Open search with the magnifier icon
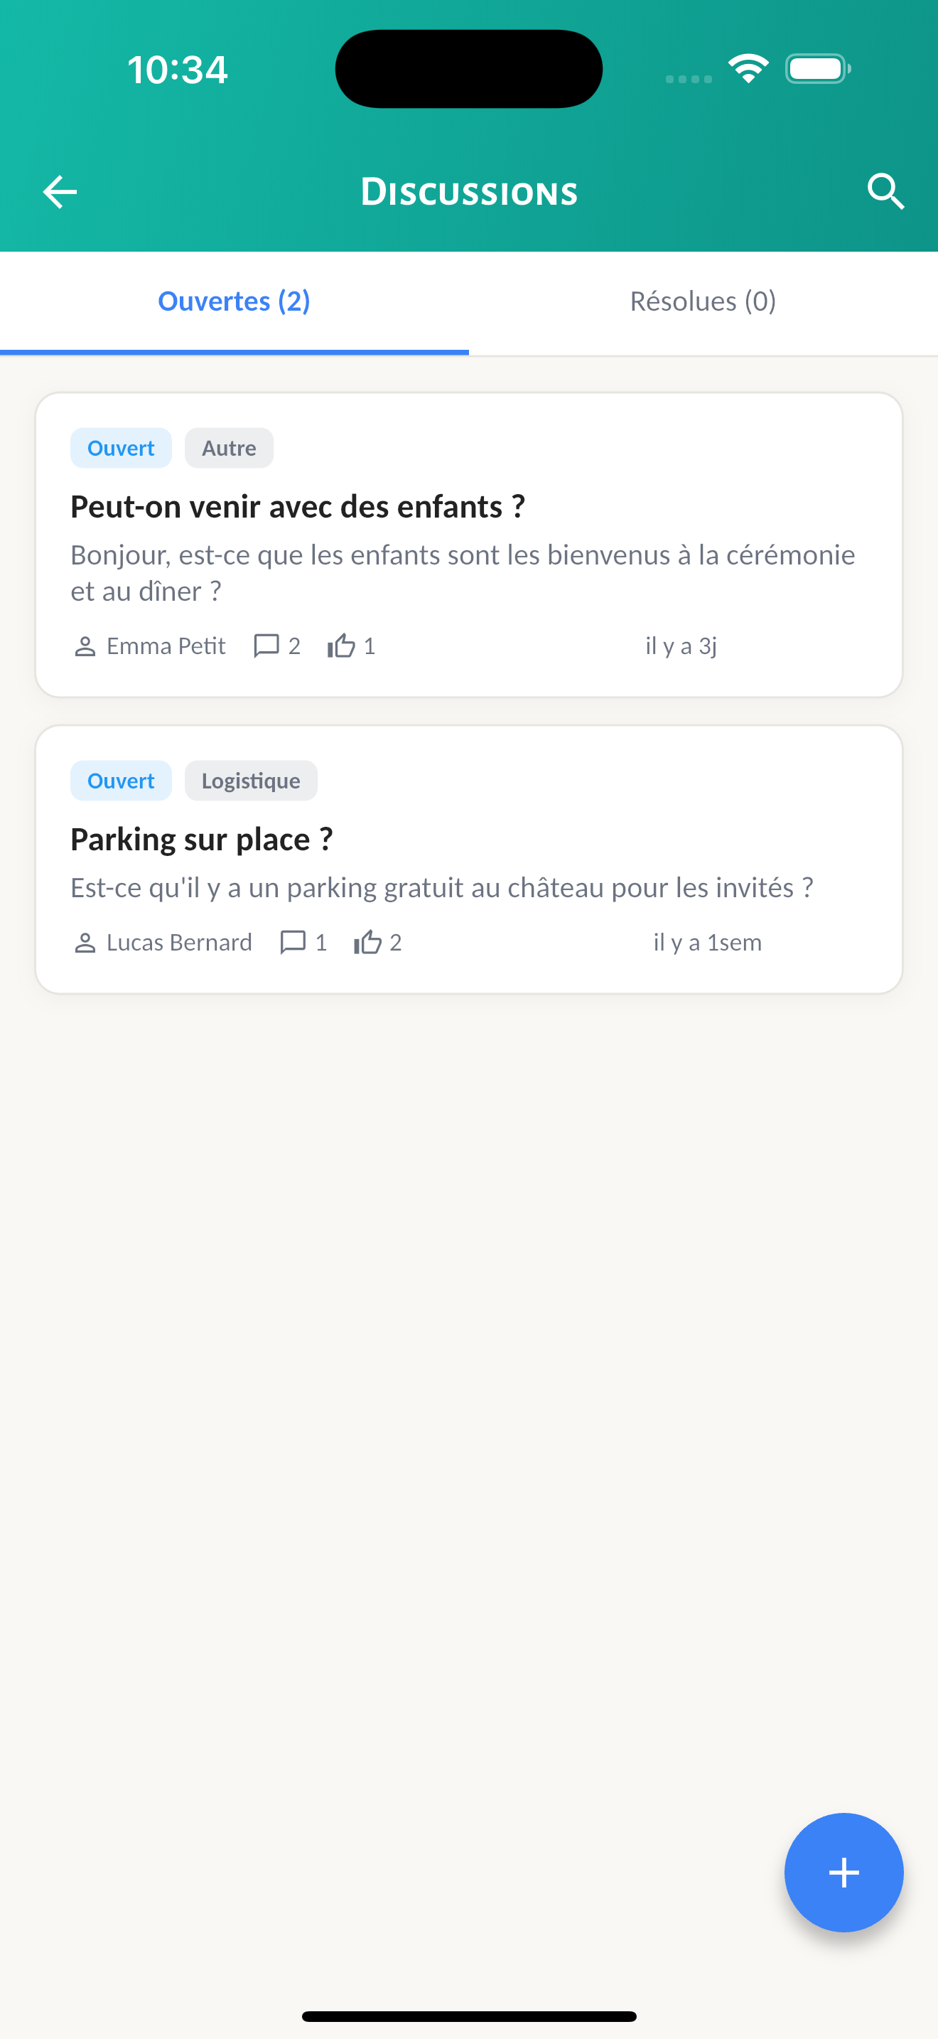The image size is (938, 2039). point(885,191)
